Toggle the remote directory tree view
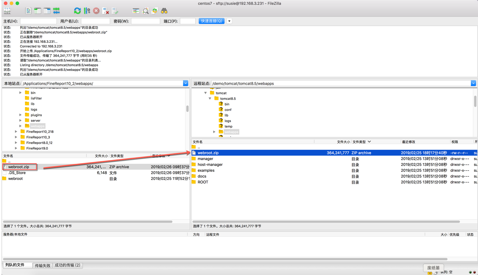The height and width of the screenshot is (275, 478). tap(47, 11)
